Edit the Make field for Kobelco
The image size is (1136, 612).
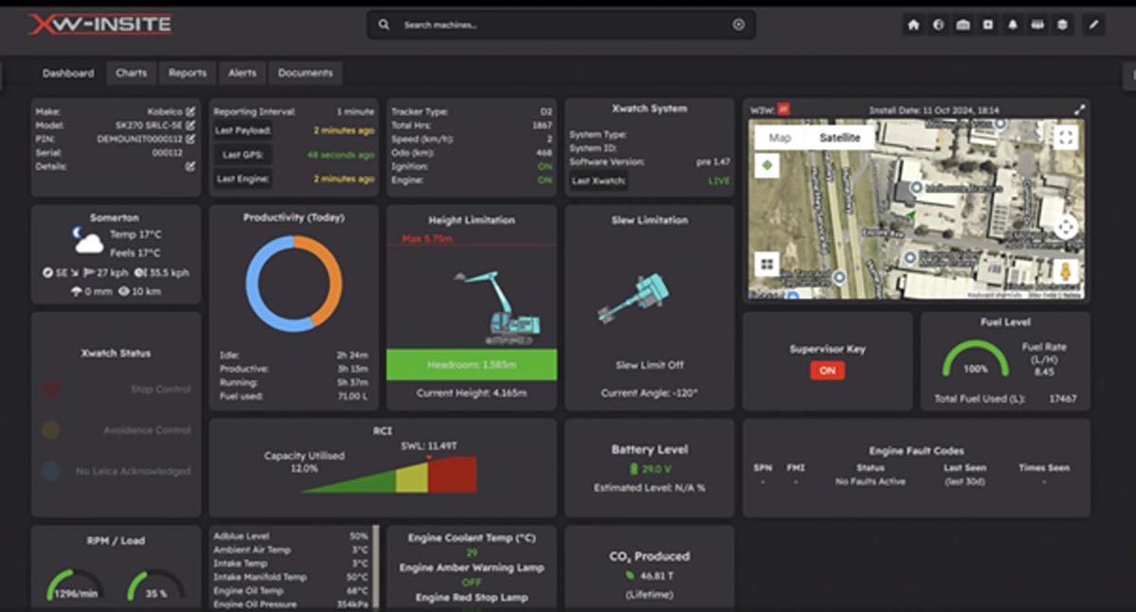tap(190, 112)
